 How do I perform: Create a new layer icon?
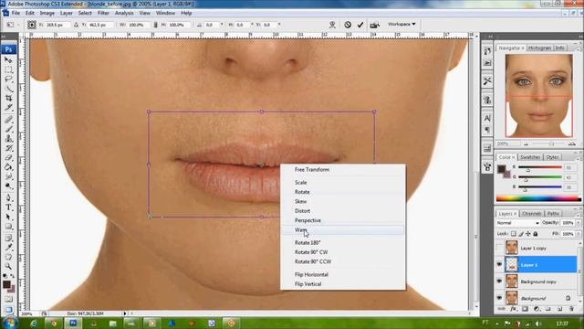[559, 309]
